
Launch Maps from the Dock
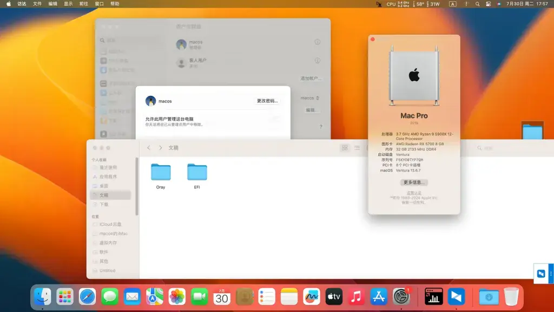[154, 296]
